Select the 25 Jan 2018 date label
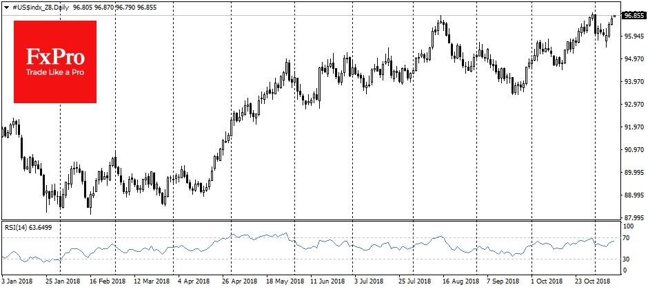 click(x=63, y=281)
